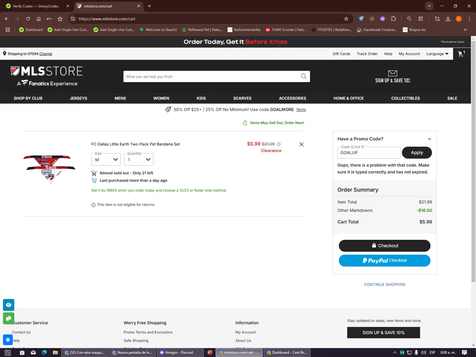Open Amigos - Discord taskbar window
Image resolution: width=476 pixels, height=357 pixels.
click(x=180, y=353)
